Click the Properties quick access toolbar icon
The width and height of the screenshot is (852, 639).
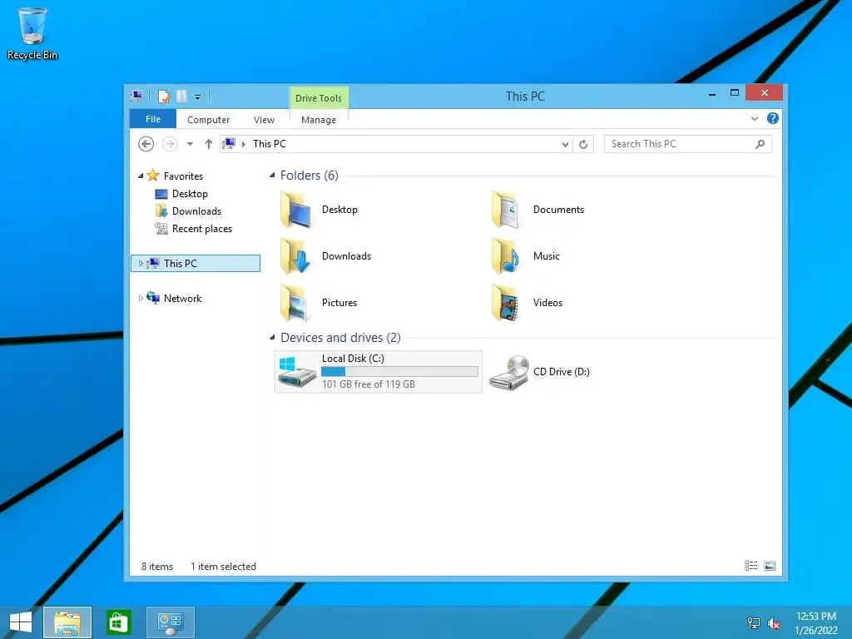coord(164,97)
